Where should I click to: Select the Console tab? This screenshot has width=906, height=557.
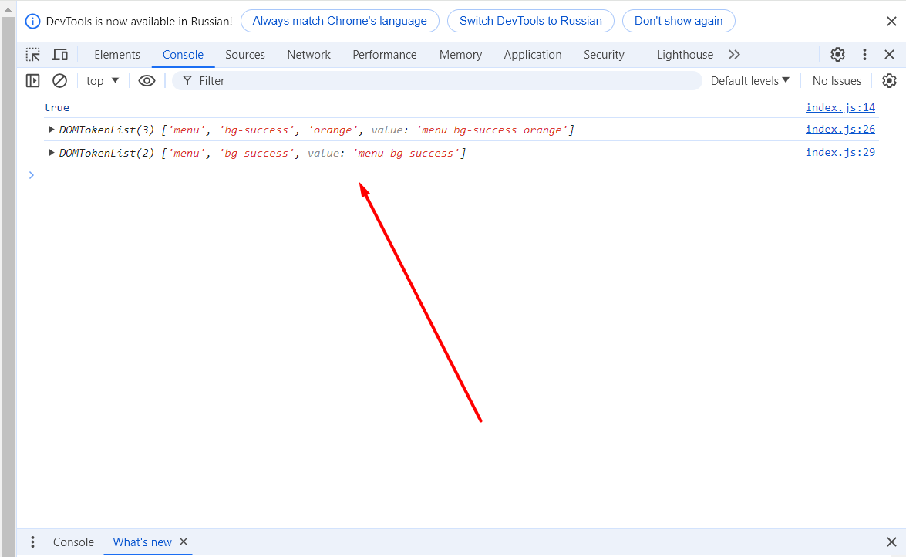click(184, 54)
